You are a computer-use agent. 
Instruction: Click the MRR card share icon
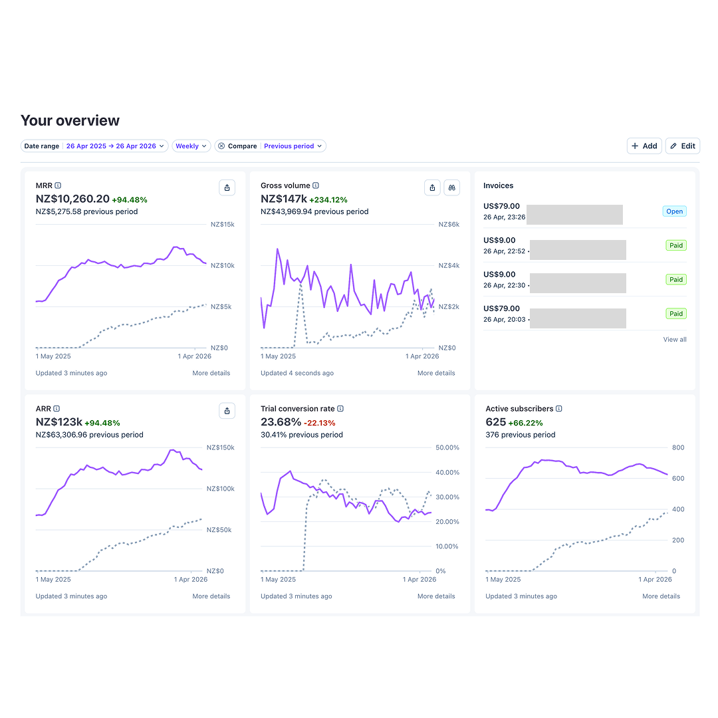tap(227, 187)
